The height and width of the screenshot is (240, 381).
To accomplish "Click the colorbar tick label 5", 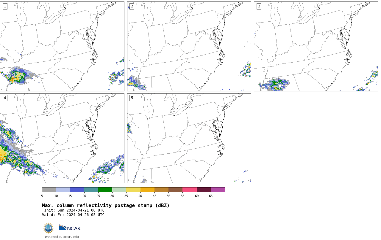I will click(x=42, y=196).
